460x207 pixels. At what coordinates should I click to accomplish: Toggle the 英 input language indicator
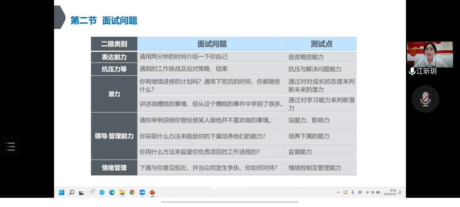tap(360, 192)
